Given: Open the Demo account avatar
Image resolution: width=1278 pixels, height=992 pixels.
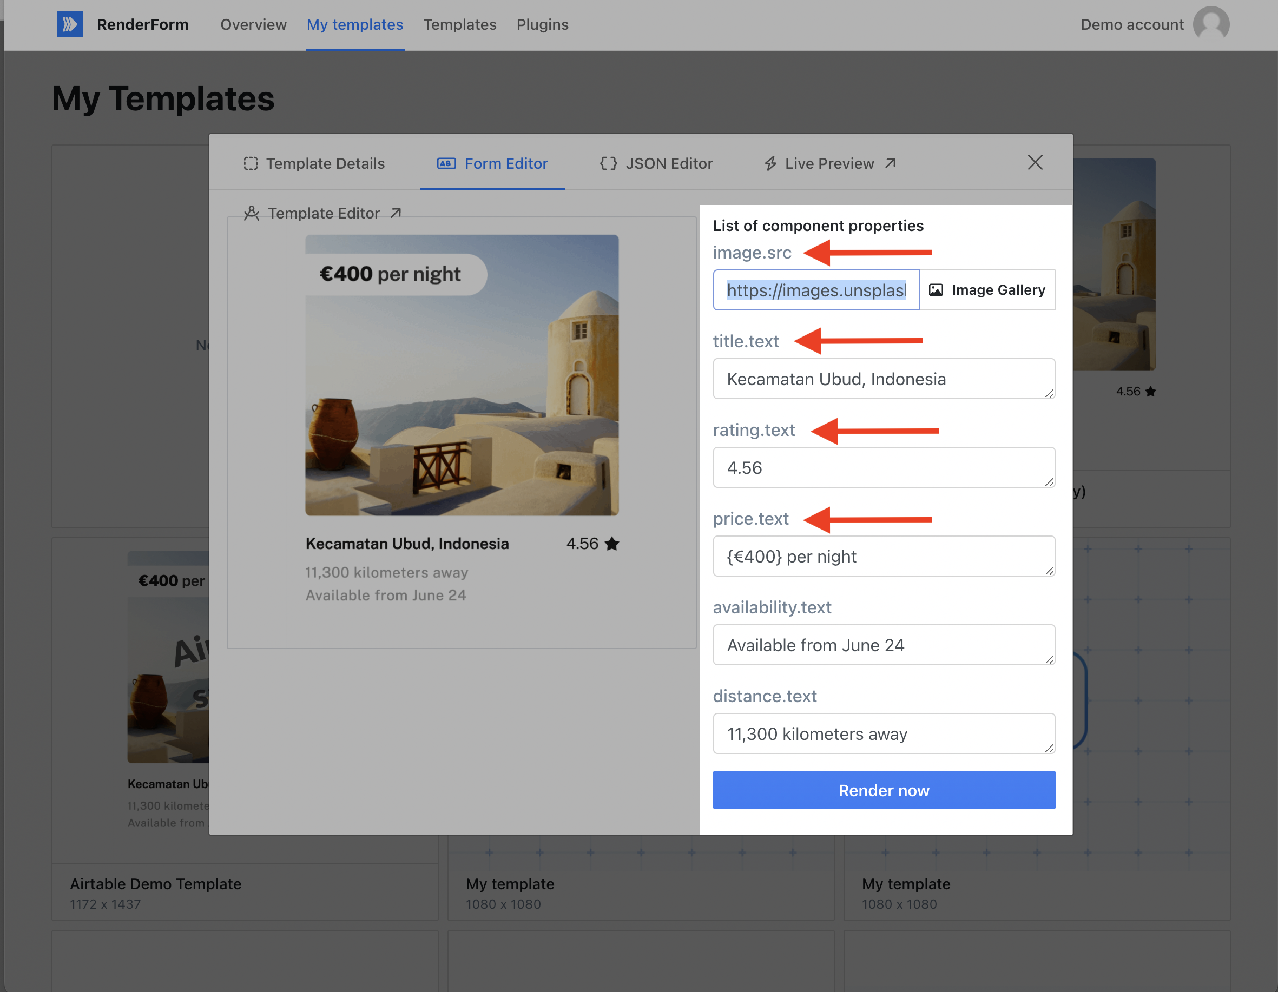Looking at the screenshot, I should [1211, 24].
